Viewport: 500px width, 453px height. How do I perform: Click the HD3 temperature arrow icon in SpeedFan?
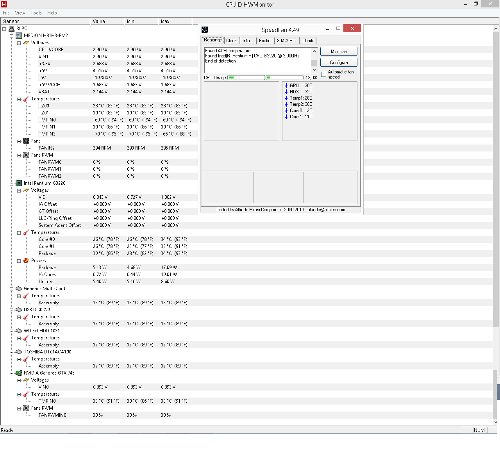(x=286, y=92)
